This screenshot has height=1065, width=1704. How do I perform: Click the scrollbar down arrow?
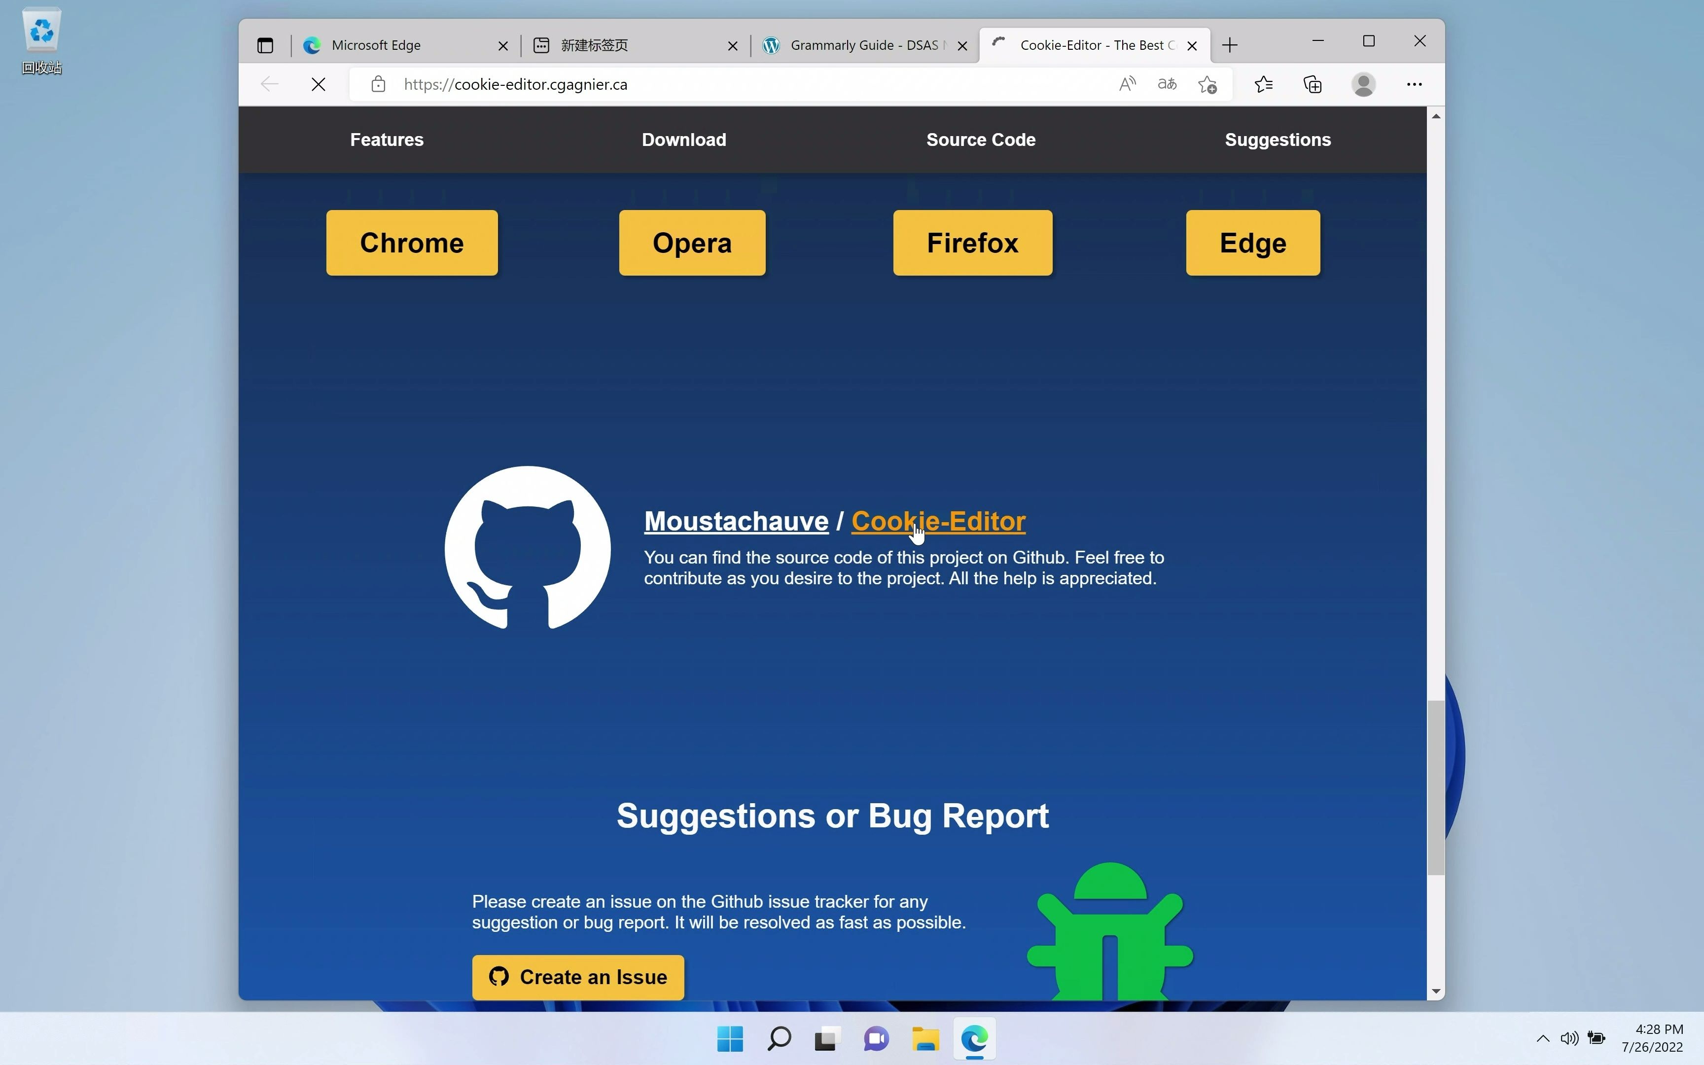coord(1436,991)
